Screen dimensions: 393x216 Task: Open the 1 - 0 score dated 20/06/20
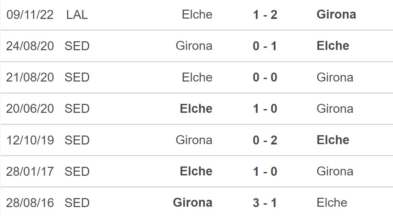[x=265, y=108]
